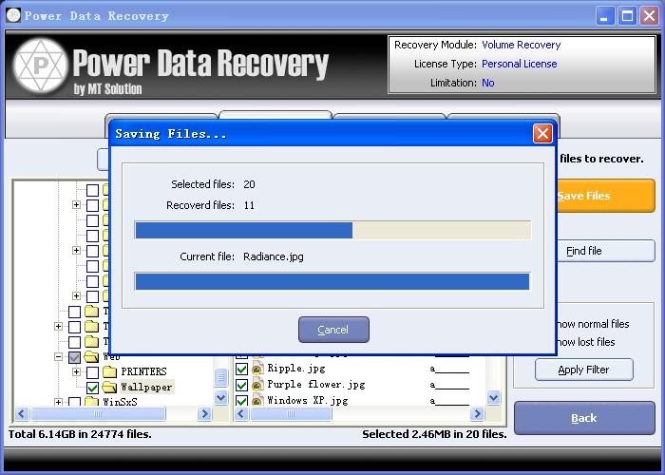Uncheck the Purple flower.jpg checkbox
The width and height of the screenshot is (665, 475).
(241, 385)
